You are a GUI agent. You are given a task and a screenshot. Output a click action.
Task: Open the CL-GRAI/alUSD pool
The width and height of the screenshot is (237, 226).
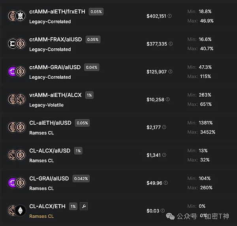(x=49, y=179)
